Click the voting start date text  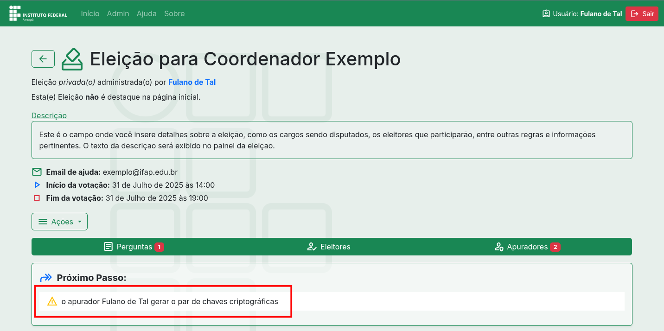coord(163,185)
